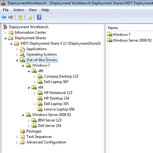Viewport: 153px width, 153px height.
Task: Select HP Desktop 234 label
Action: (56, 98)
